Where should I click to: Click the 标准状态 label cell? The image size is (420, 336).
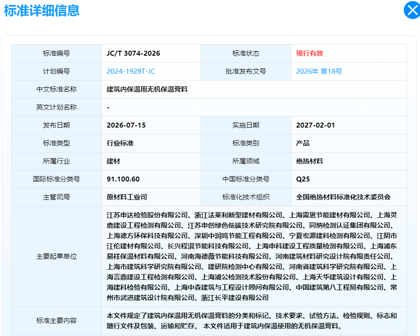pyautogui.click(x=246, y=53)
